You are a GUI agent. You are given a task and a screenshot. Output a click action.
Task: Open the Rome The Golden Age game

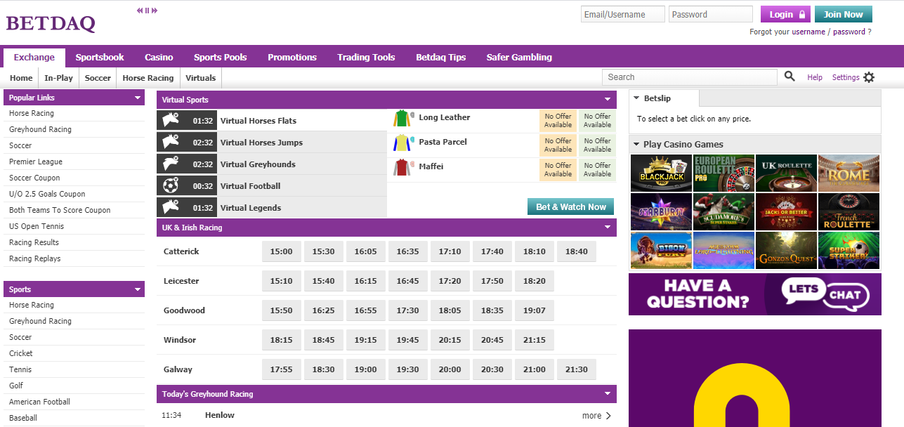click(x=849, y=173)
